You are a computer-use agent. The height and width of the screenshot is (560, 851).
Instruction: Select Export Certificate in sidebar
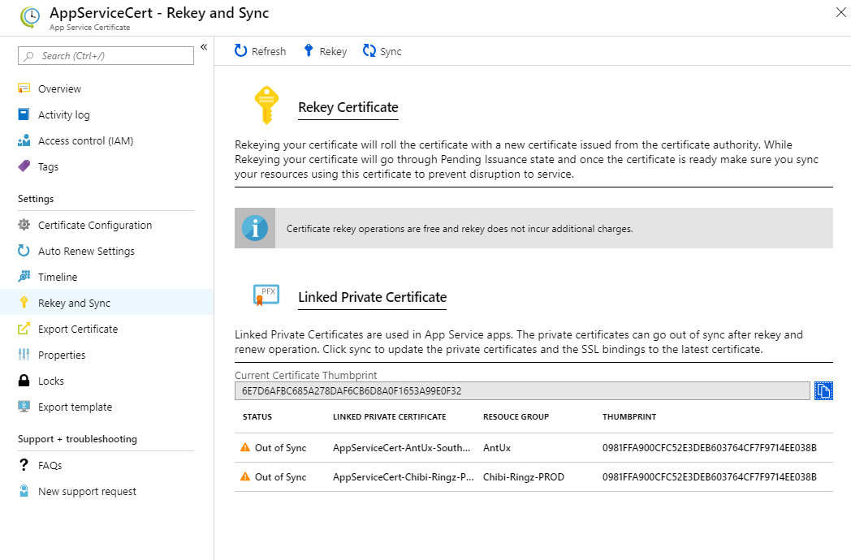pos(77,330)
